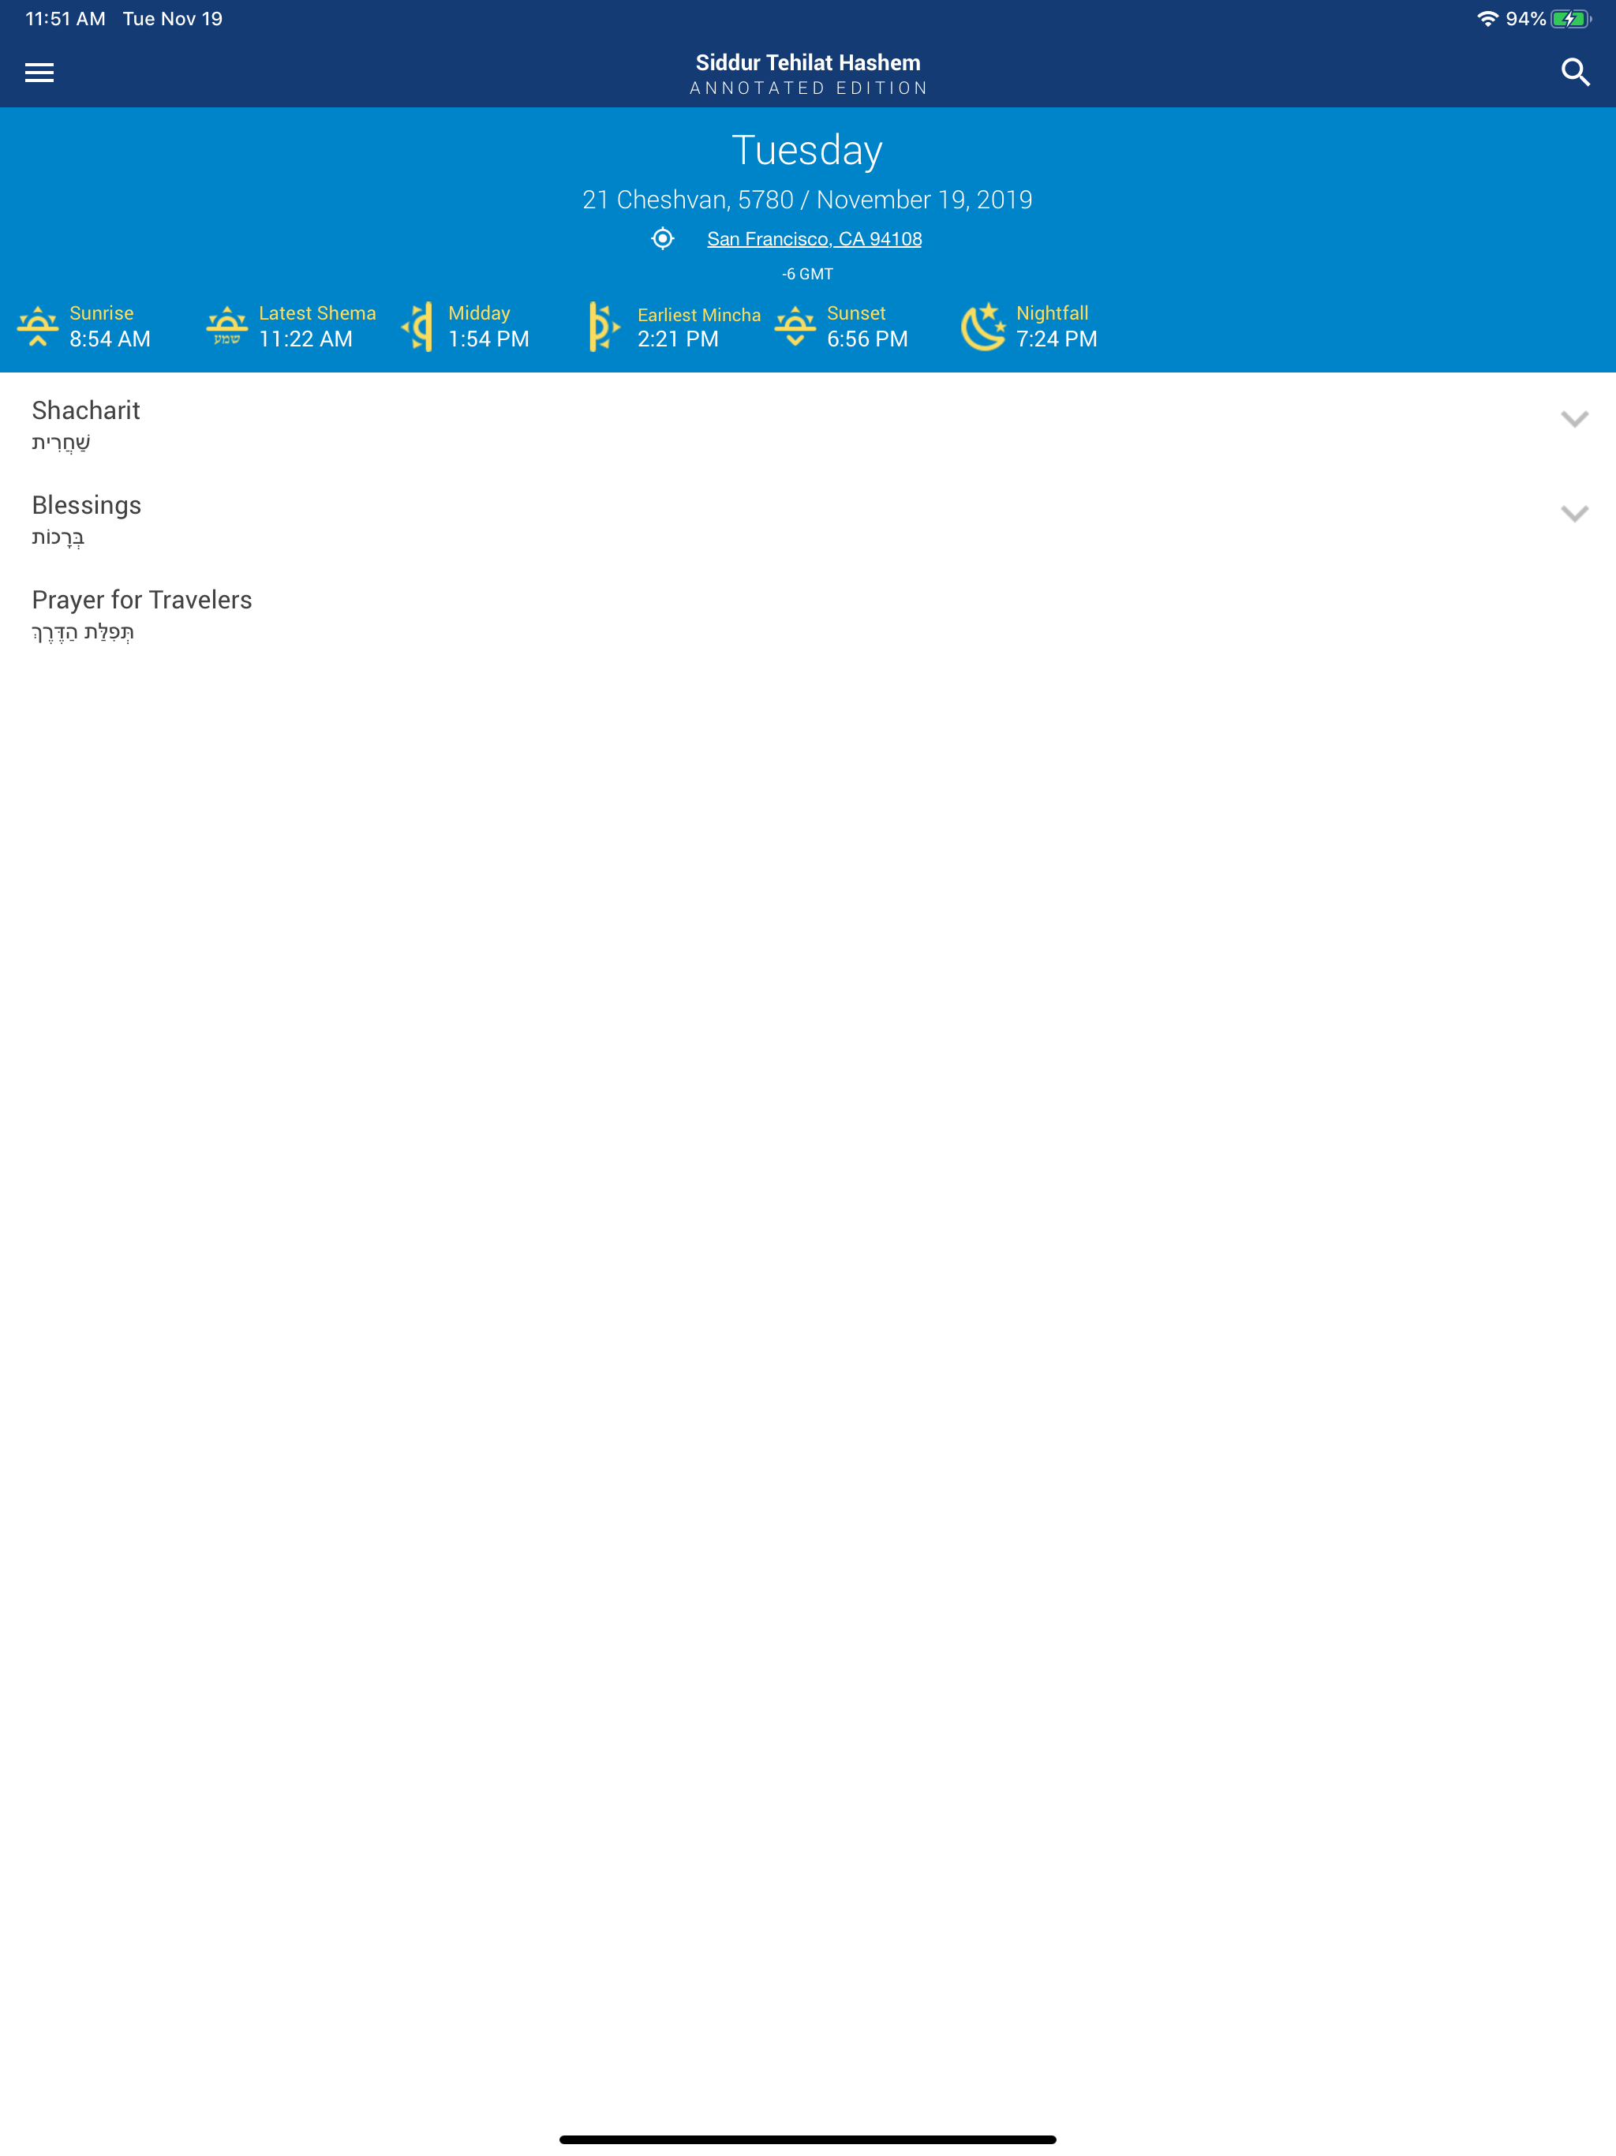The height and width of the screenshot is (2156, 1616).
Task: Expand the Shacharit chevron
Action: point(1574,419)
